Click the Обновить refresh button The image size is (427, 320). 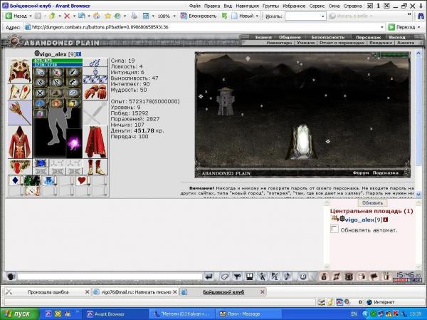pos(372,202)
